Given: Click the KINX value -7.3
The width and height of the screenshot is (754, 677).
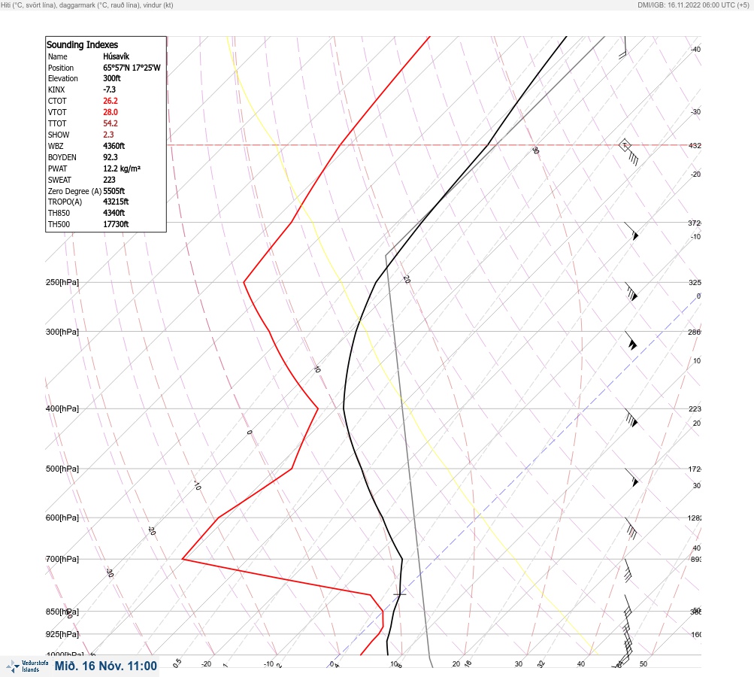Looking at the screenshot, I should click(x=109, y=90).
